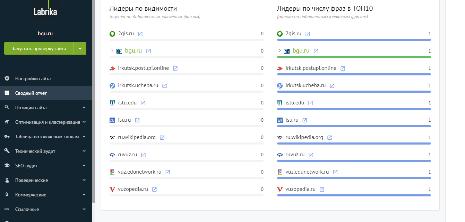Expand the Технический аудит chevron
This screenshot has height=222, width=465.
click(x=84, y=151)
